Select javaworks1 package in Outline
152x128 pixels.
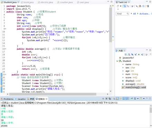128,58
